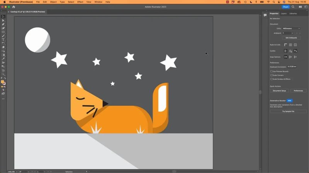Image resolution: width=309 pixels, height=173 pixels.
Task: Click the orange Fill color swatch
Action: point(2,82)
